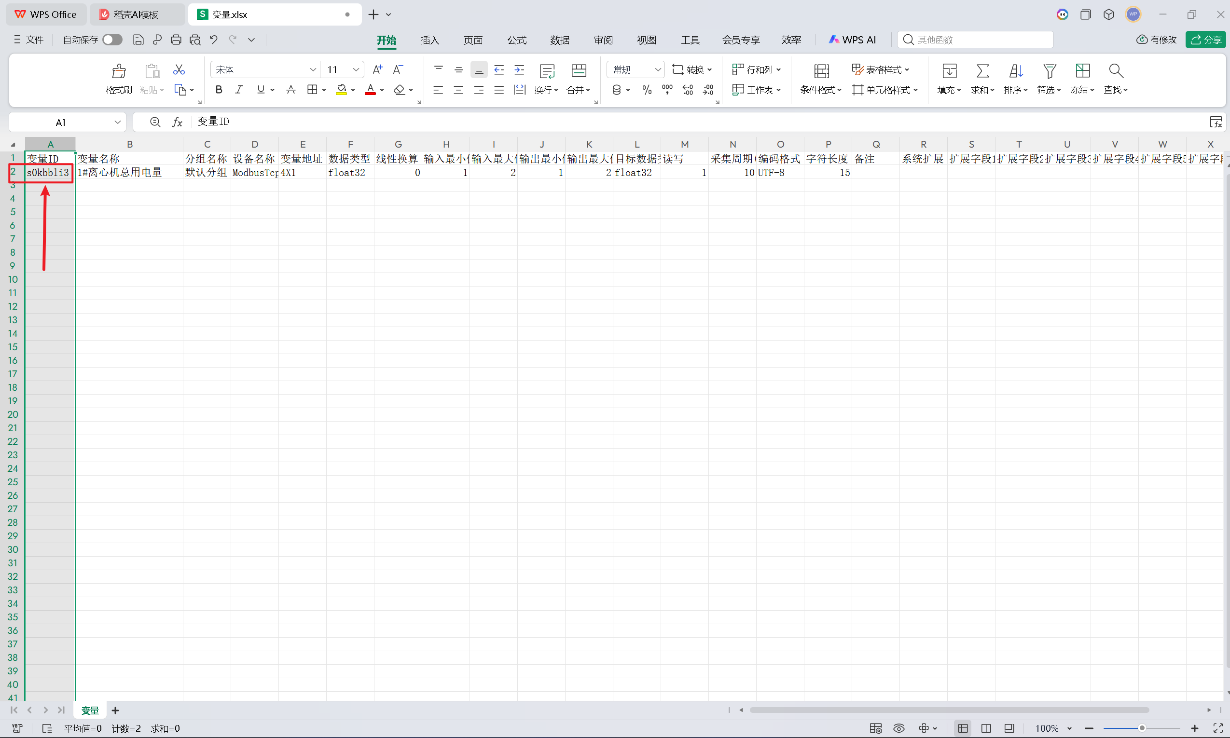Viewport: 1230px width, 738px height.
Task: Click the WPS AI button
Action: pyautogui.click(x=852, y=40)
